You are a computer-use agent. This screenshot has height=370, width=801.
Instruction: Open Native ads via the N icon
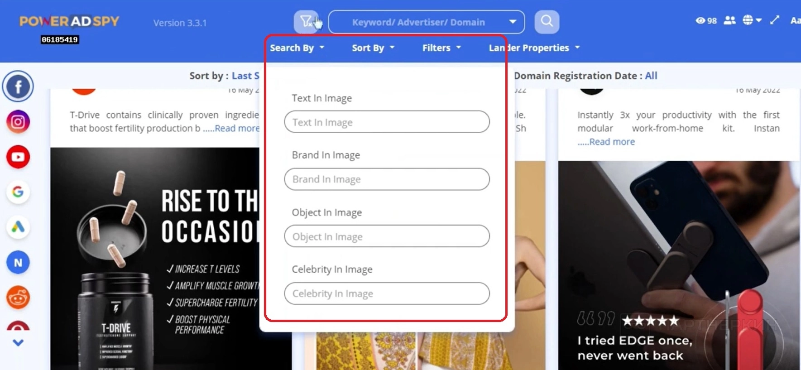(18, 263)
